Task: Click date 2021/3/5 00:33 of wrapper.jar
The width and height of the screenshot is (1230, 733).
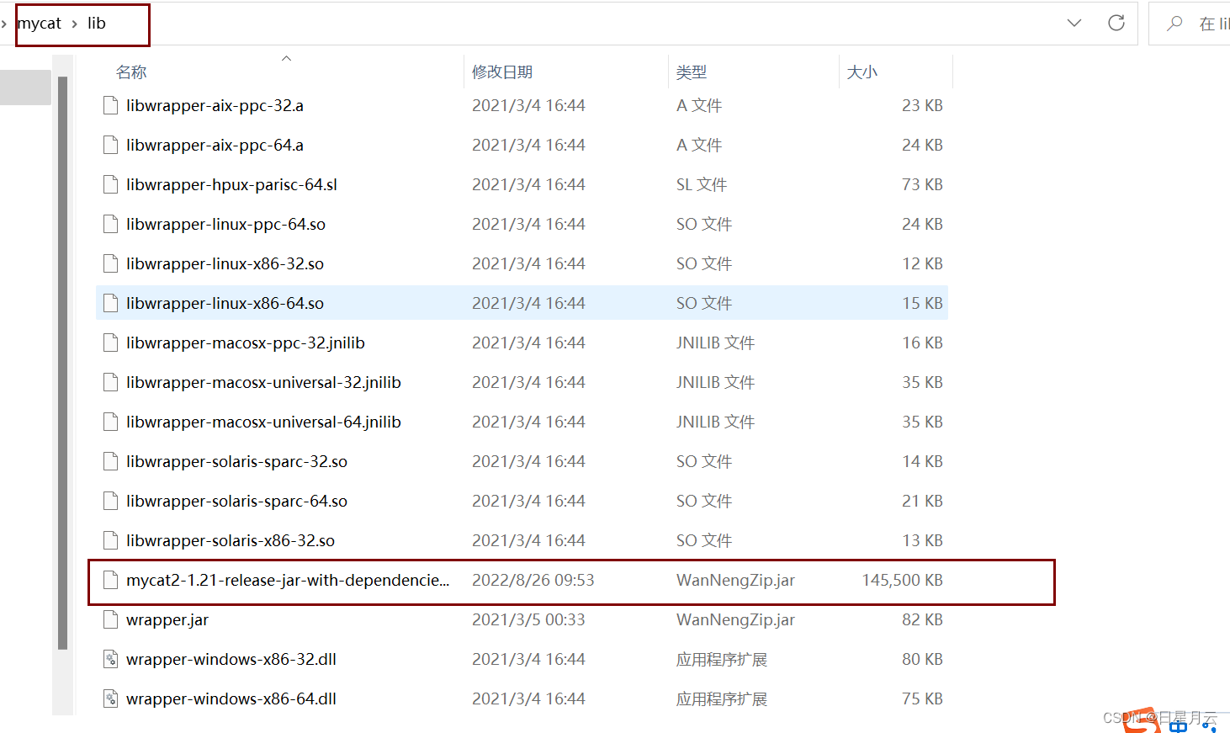Action: point(528,619)
